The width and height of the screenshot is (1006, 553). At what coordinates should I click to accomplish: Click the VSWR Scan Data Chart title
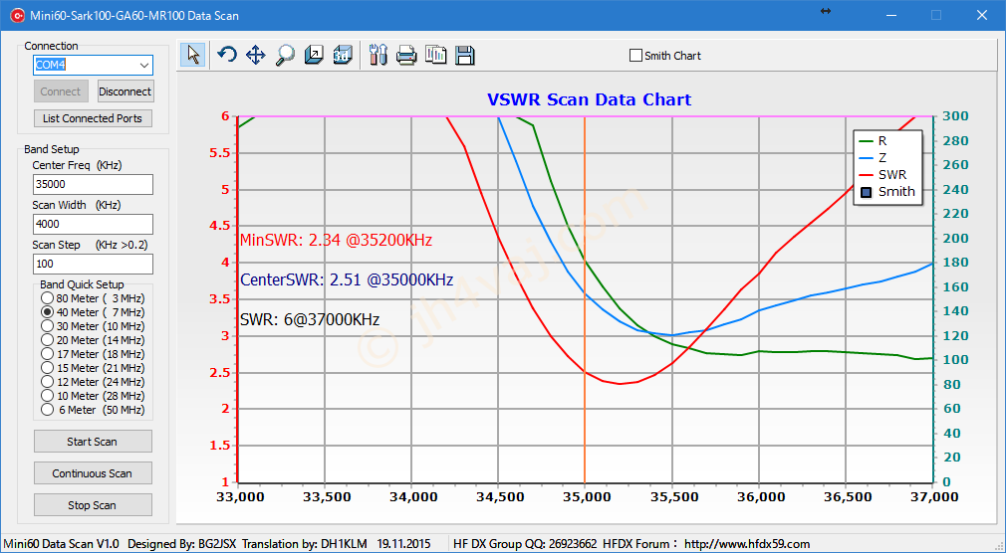click(x=589, y=100)
